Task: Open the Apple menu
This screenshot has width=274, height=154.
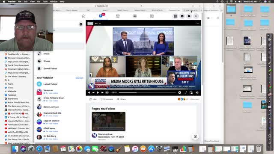Action: click(x=4, y=2)
